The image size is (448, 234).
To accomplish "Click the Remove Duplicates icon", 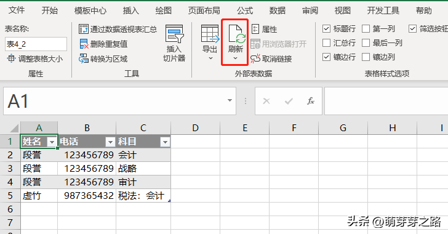I will click(x=84, y=44).
